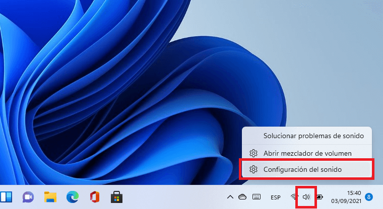
Task: Click the OneDrive cloud tray icon
Action: click(x=242, y=197)
